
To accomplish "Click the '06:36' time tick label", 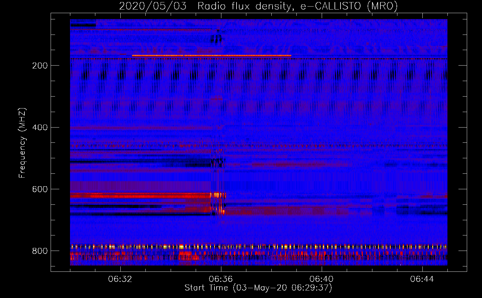I will coord(221,279).
